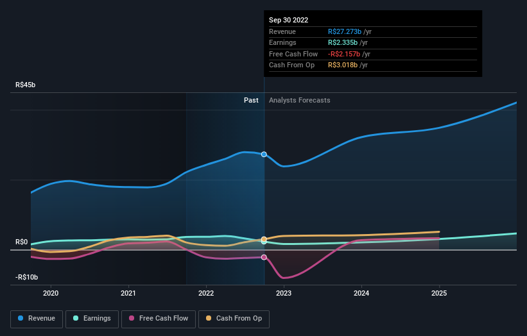
Task: Select the Free Cash Flow data point marker
Action: click(x=264, y=257)
